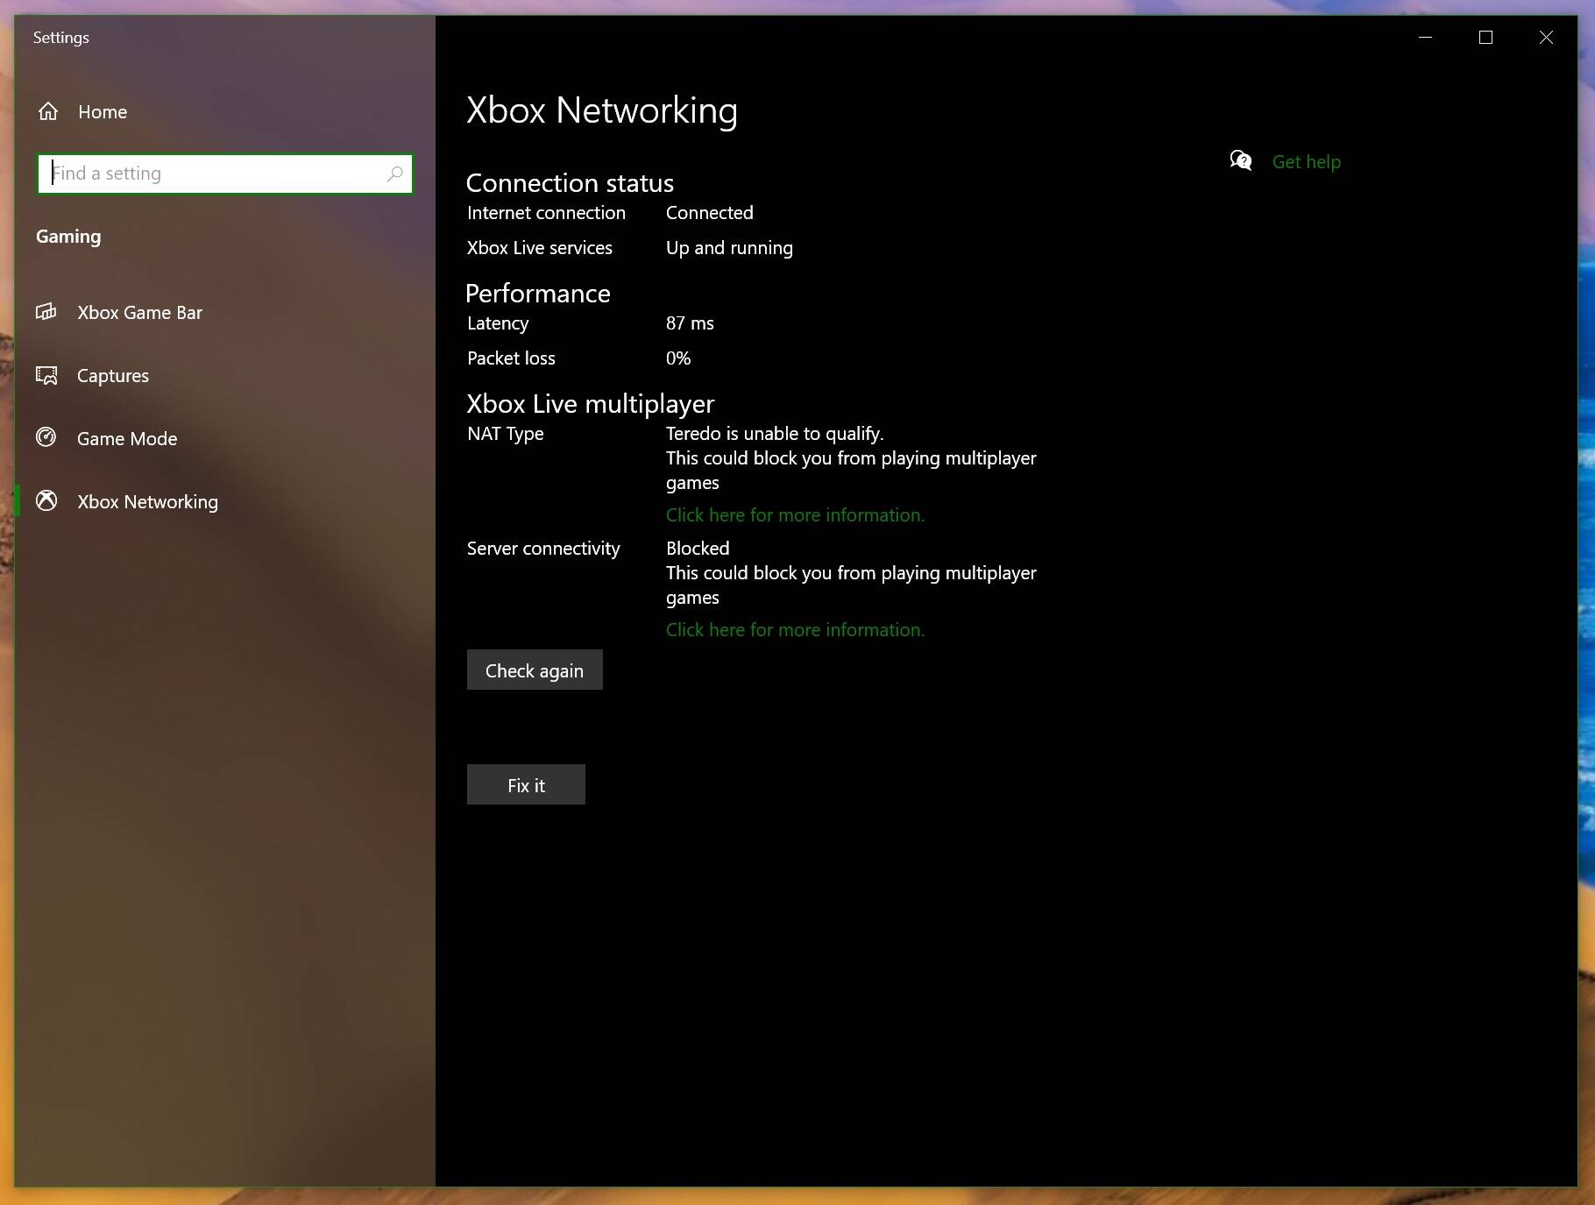Viewport: 1595px width, 1205px height.
Task: Click the Up and running value
Action: (x=729, y=248)
